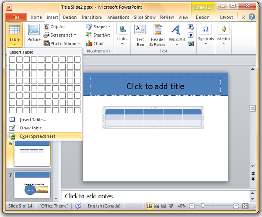
Task: Click notes pane scroll up arrow
Action: [x=253, y=193]
